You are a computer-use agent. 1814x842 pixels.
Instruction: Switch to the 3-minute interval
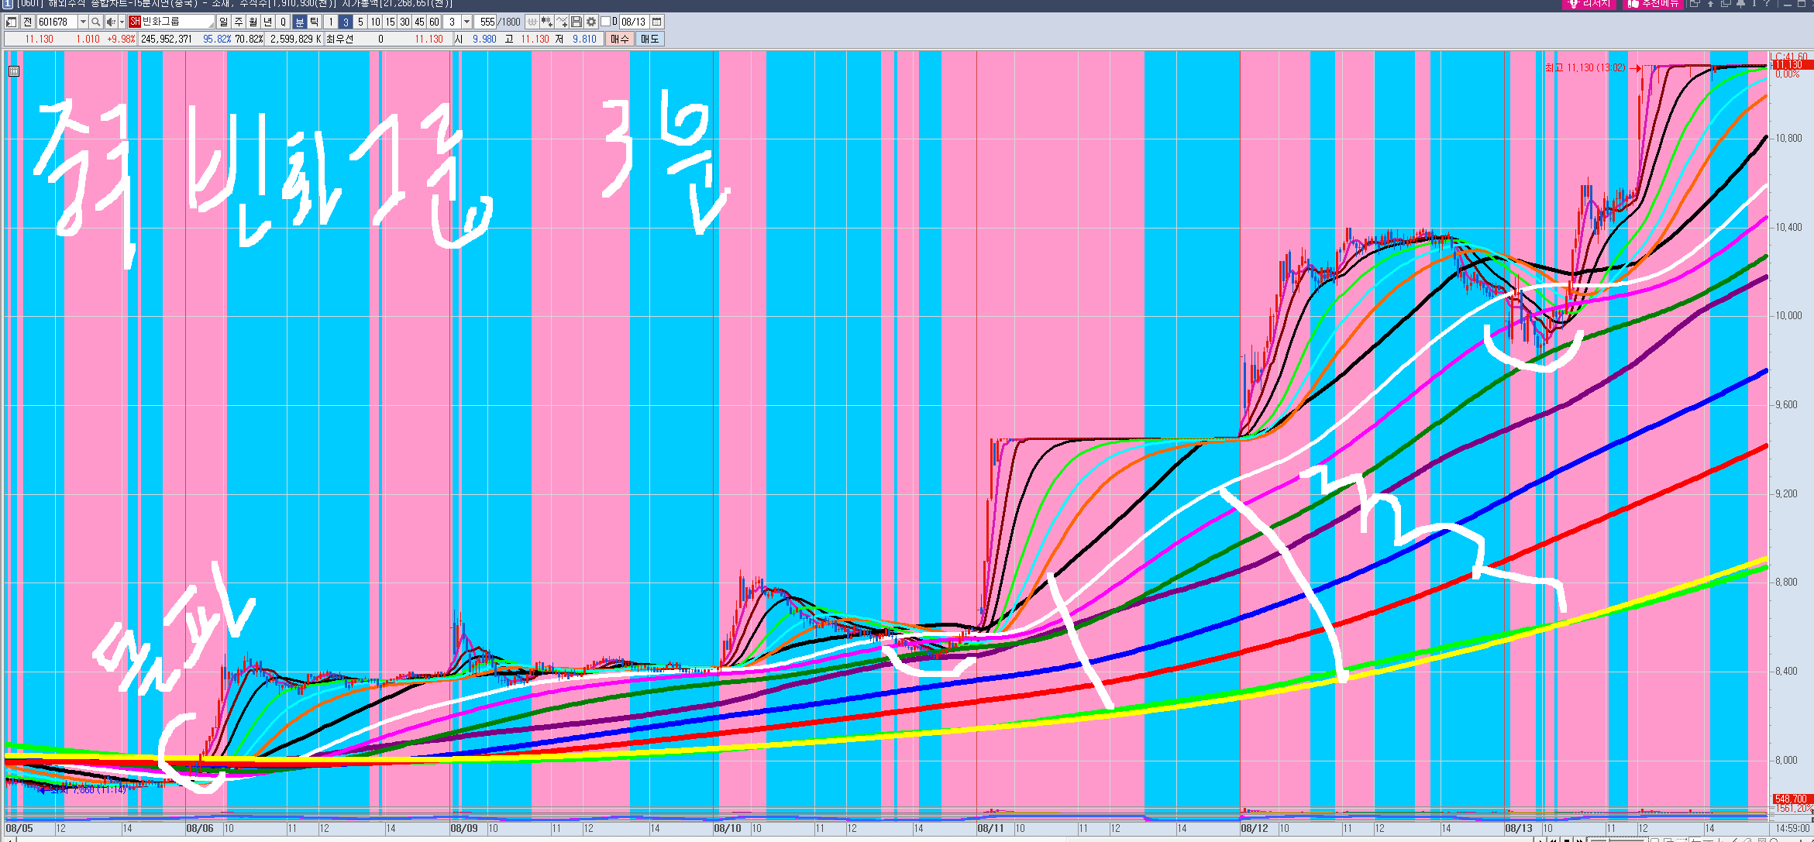346,22
